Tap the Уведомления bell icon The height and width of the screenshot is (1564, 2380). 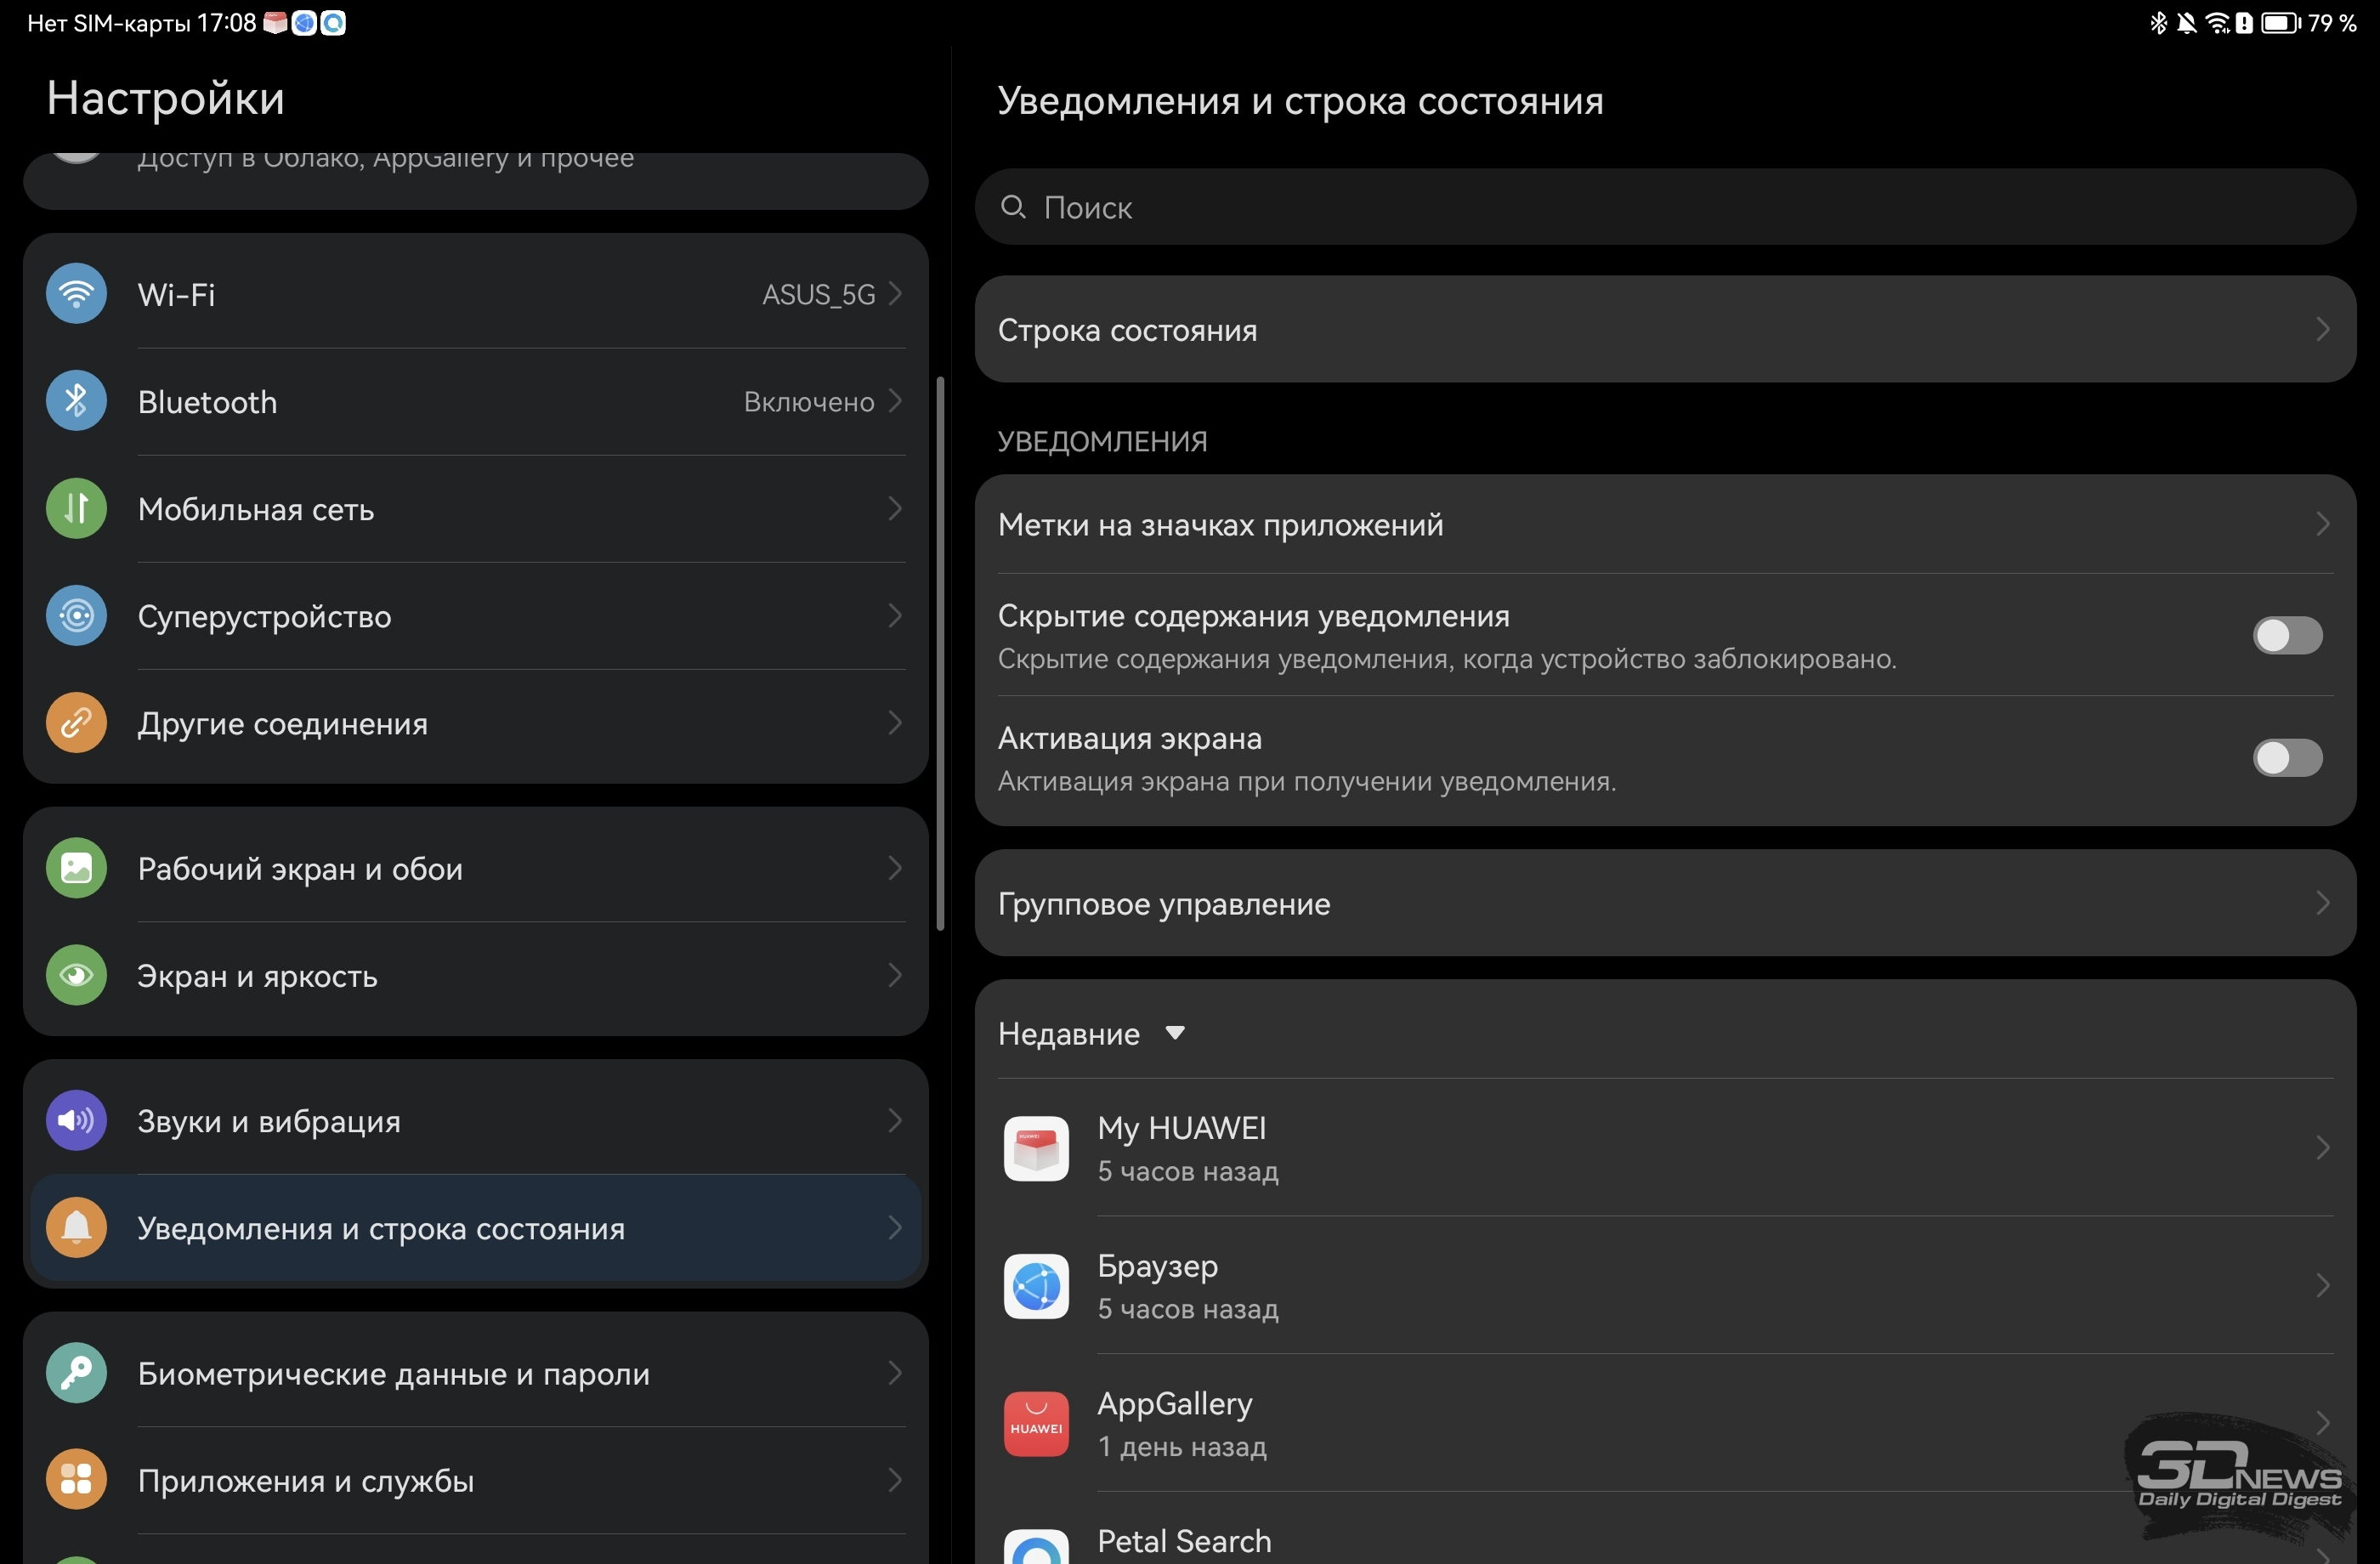[x=76, y=1227]
